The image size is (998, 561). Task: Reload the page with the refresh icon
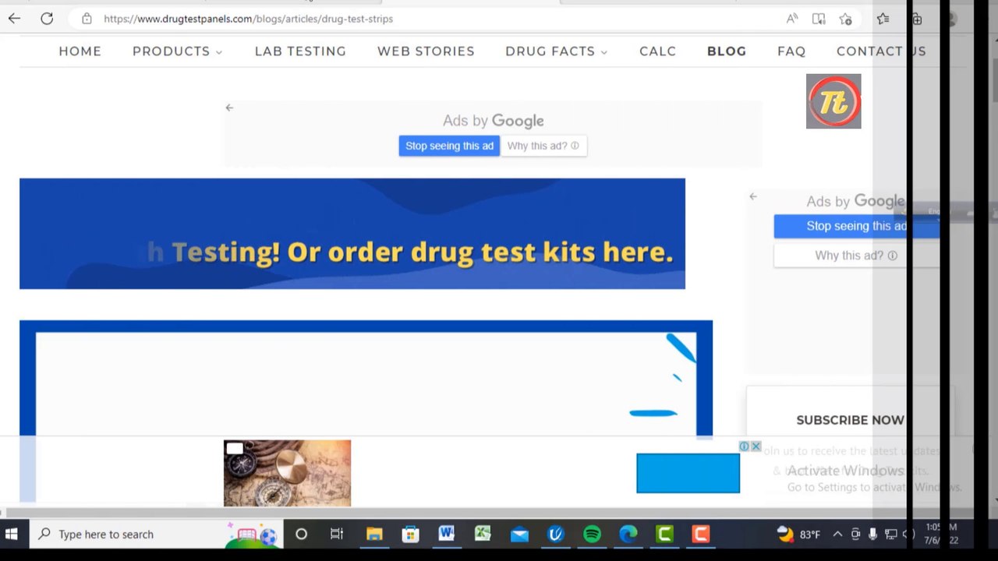(x=47, y=19)
